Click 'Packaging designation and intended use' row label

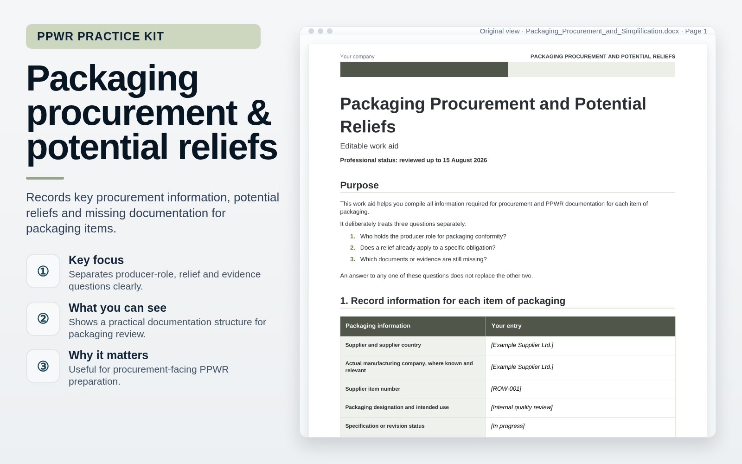397,407
